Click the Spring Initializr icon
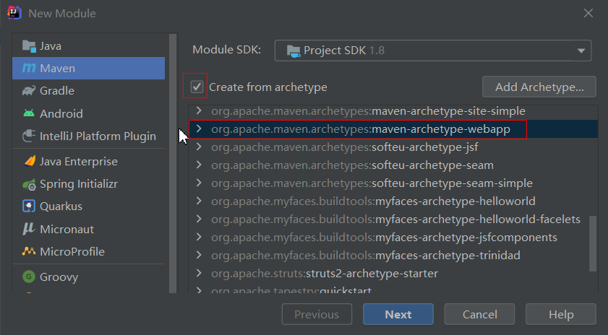The height and width of the screenshot is (335, 608). click(29, 184)
